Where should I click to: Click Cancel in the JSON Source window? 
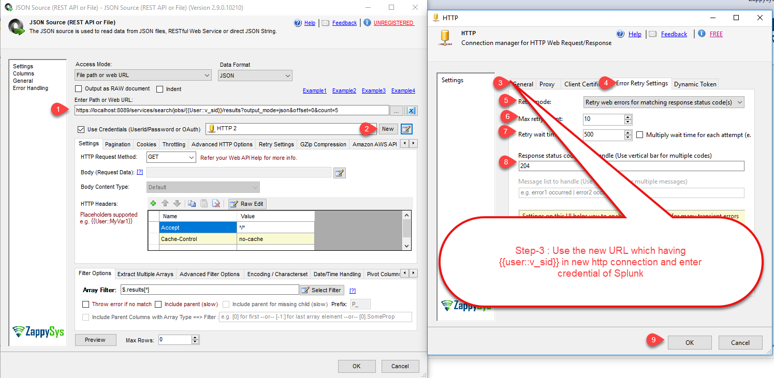point(400,366)
